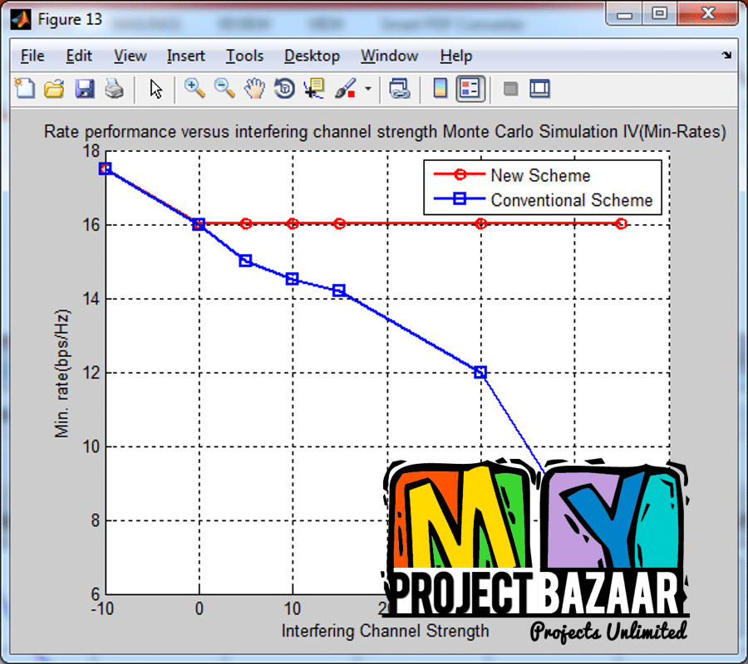Viewport: 748px width, 664px height.
Task: Open the Insert menu
Action: coord(185,56)
